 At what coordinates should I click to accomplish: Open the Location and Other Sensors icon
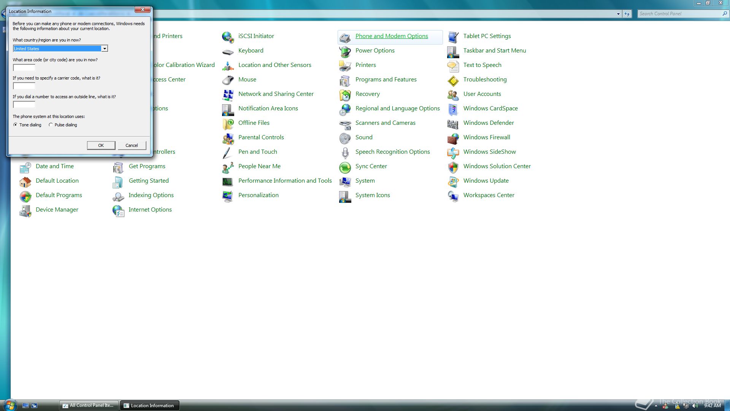pos(228,66)
